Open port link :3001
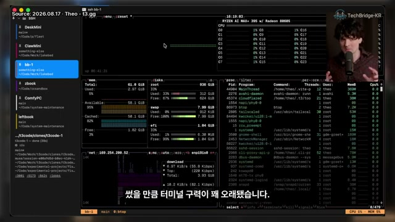The height and width of the screenshot is (222, 395). point(20,176)
